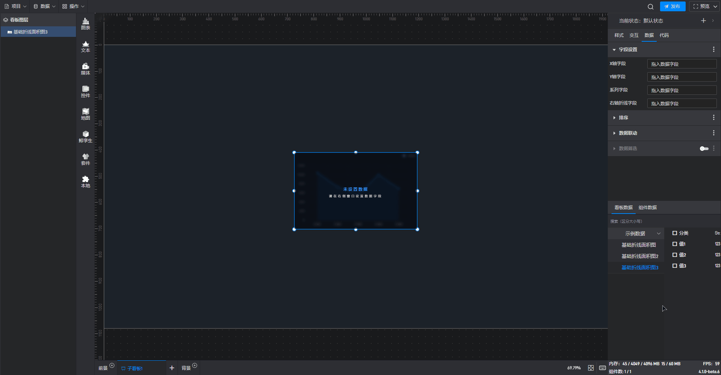Open the 项目 menu dropdown

click(15, 6)
